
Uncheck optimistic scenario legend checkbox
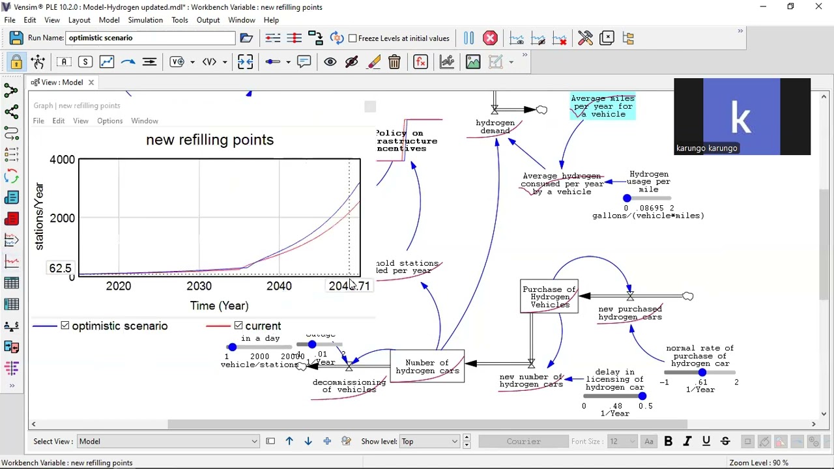coord(65,326)
